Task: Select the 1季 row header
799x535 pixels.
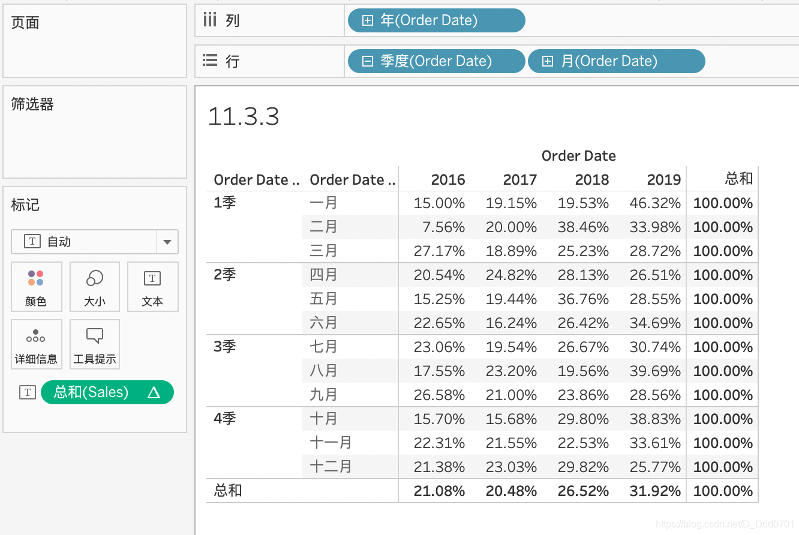Action: tap(225, 203)
